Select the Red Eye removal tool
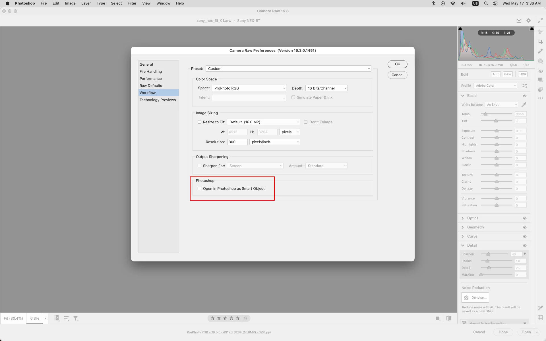This screenshot has width=546, height=341. tap(540, 71)
